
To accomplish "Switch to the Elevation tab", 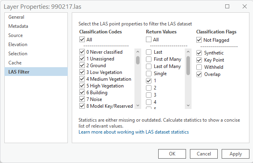I will tap(18, 45).
